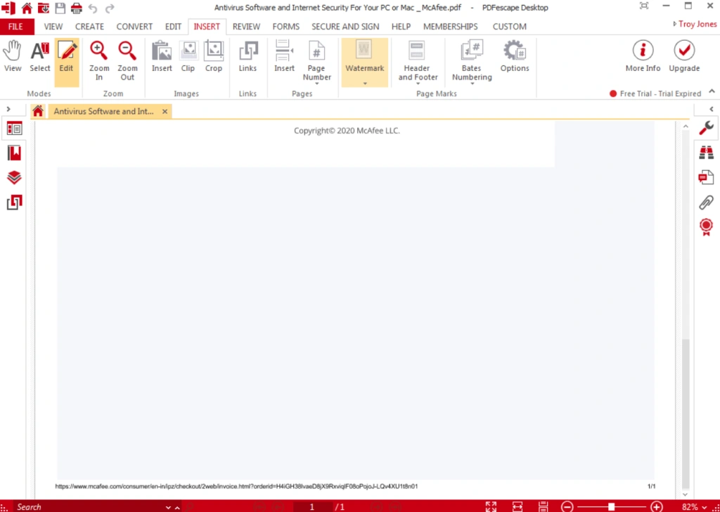
Task: Click the zoom plus button
Action: pyautogui.click(x=657, y=507)
